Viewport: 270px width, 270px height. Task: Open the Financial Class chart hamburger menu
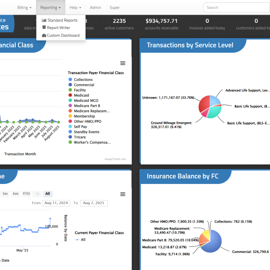[123, 63]
